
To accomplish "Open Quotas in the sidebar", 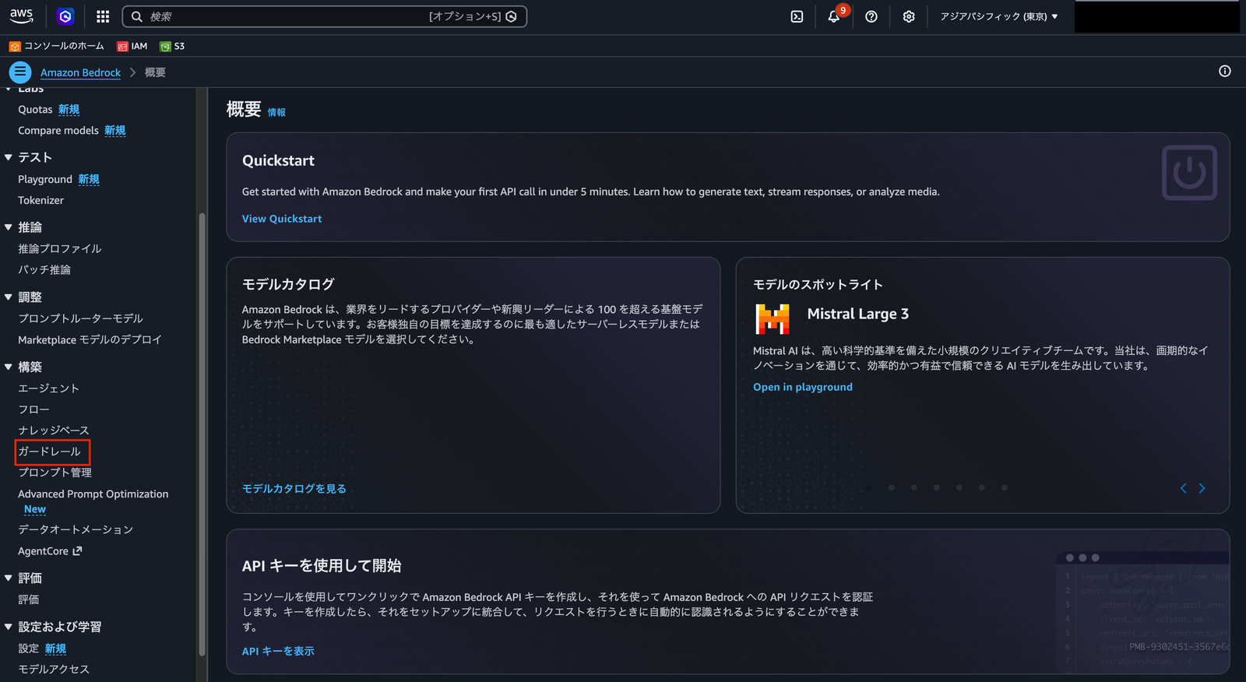I will coord(35,110).
